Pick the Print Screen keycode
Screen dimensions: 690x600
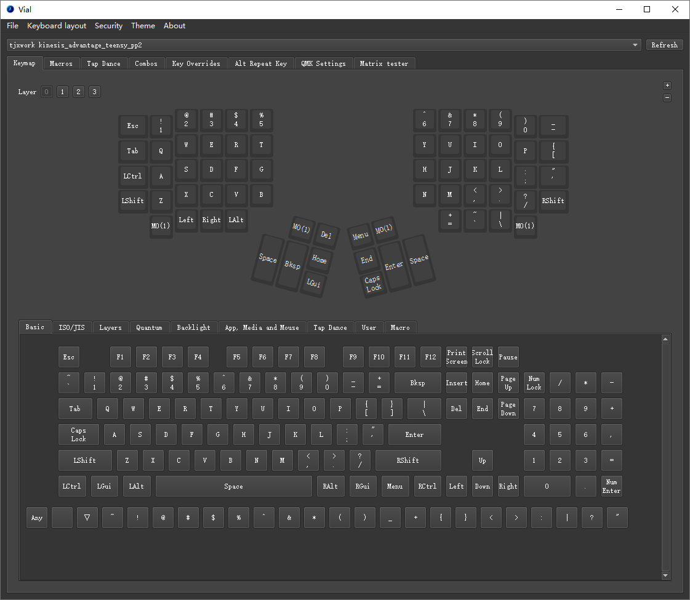pos(456,357)
